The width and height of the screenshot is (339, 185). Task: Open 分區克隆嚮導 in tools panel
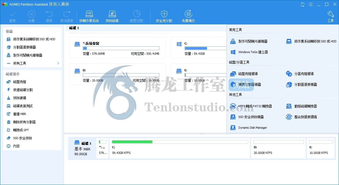point(300,74)
